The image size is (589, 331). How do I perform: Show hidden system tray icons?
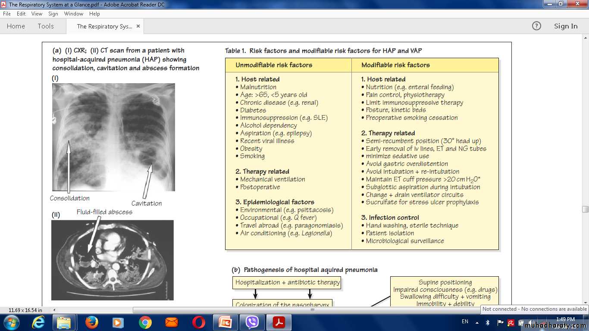477,322
